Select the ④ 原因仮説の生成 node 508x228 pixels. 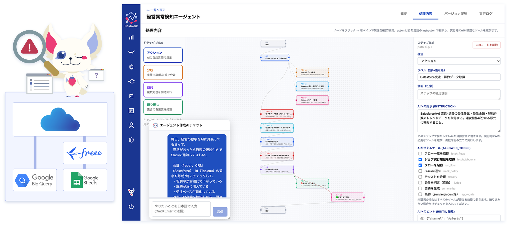point(277,142)
